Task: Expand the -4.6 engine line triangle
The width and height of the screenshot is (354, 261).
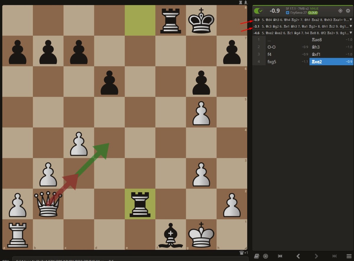Action: pyautogui.click(x=351, y=33)
